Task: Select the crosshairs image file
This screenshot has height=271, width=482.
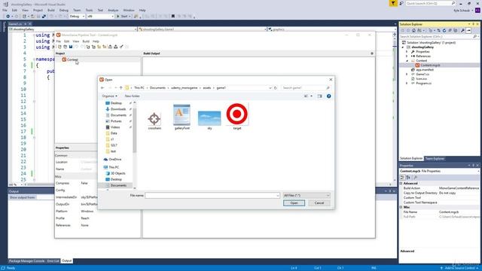Action: [154, 120]
